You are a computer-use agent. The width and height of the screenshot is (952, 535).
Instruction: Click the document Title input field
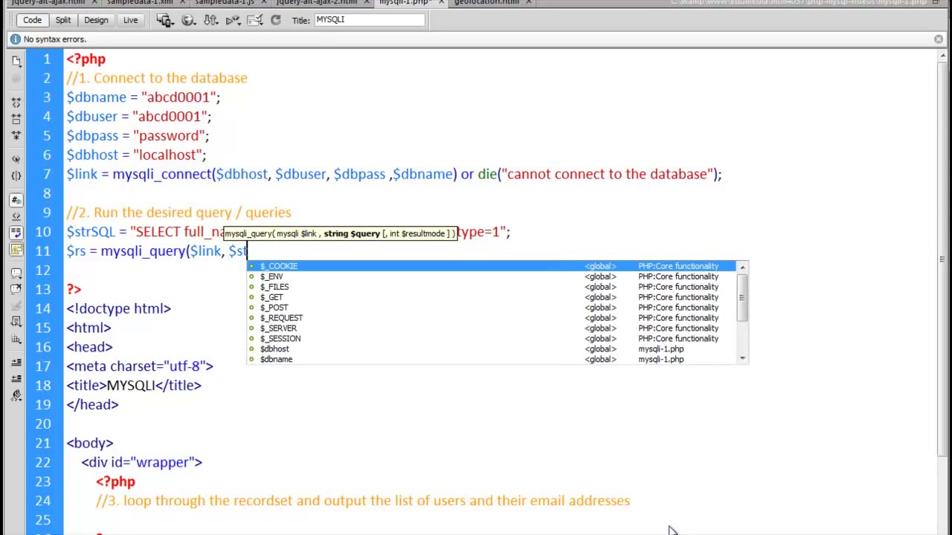point(369,20)
